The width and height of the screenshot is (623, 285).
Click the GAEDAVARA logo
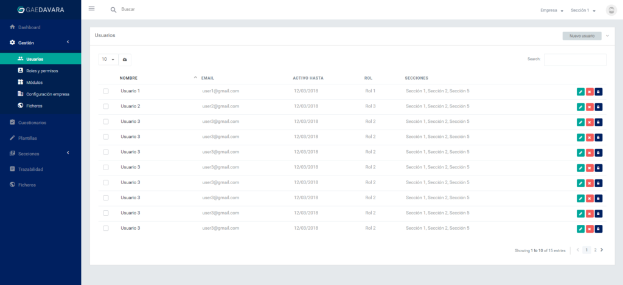pyautogui.click(x=40, y=10)
